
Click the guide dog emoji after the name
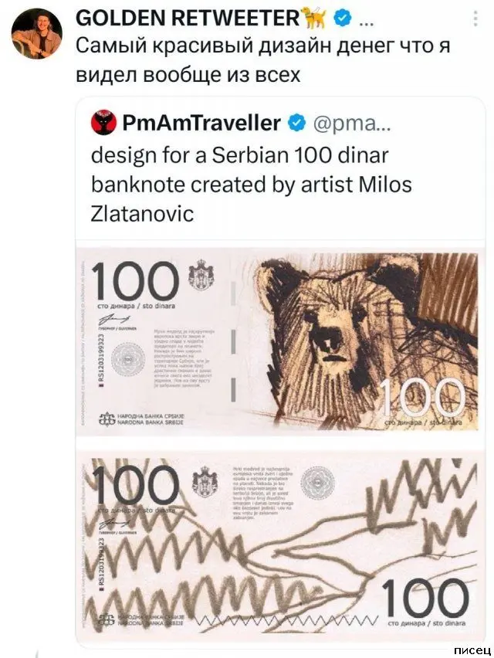tap(313, 17)
